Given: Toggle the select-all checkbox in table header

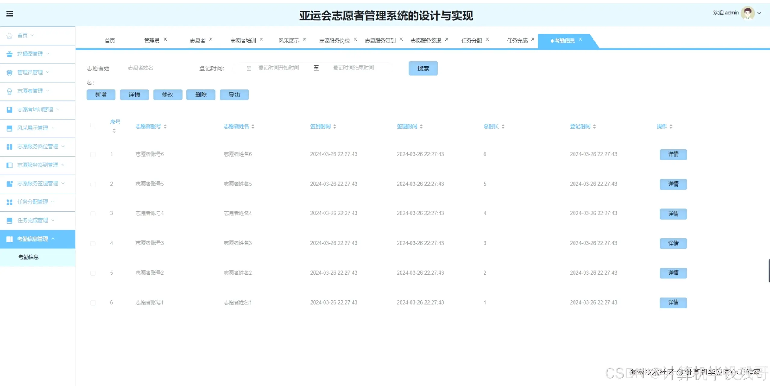Looking at the screenshot, I should [x=93, y=126].
